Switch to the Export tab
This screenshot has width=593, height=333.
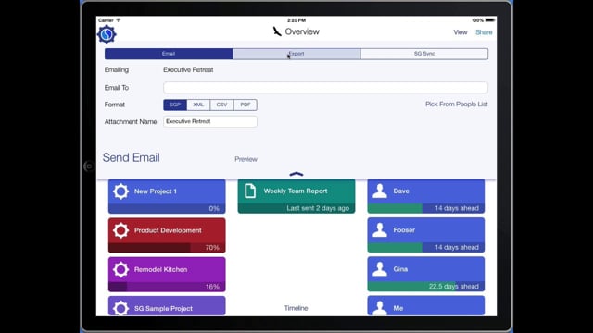click(296, 54)
